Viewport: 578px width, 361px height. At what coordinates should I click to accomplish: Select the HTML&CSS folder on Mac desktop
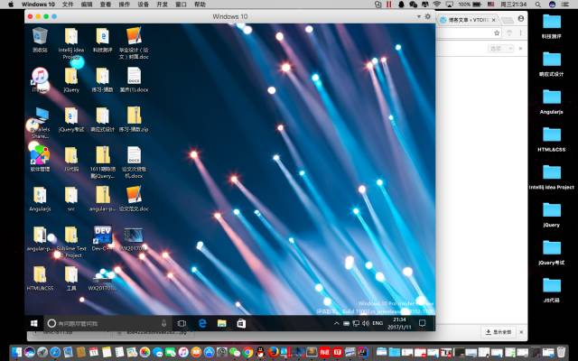552,139
